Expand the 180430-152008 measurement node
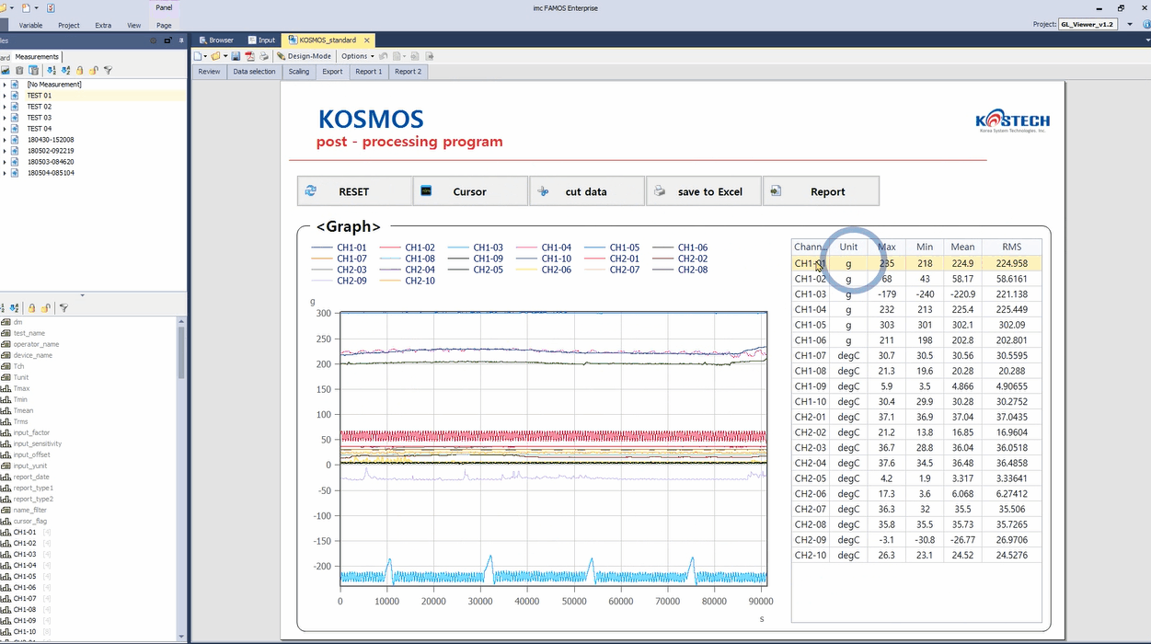The height and width of the screenshot is (644, 1151). pyautogui.click(x=5, y=140)
